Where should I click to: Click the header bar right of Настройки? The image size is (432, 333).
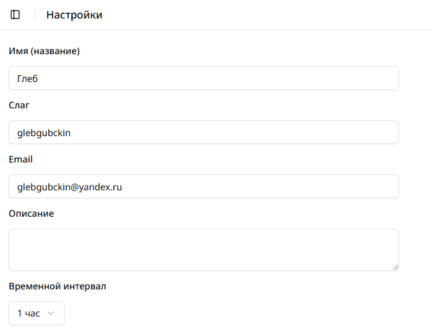coord(264,15)
